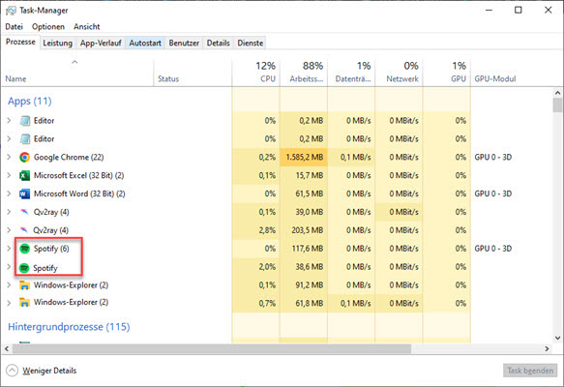Select the Hintergrundprozesse (115) group heading

[x=69, y=327]
